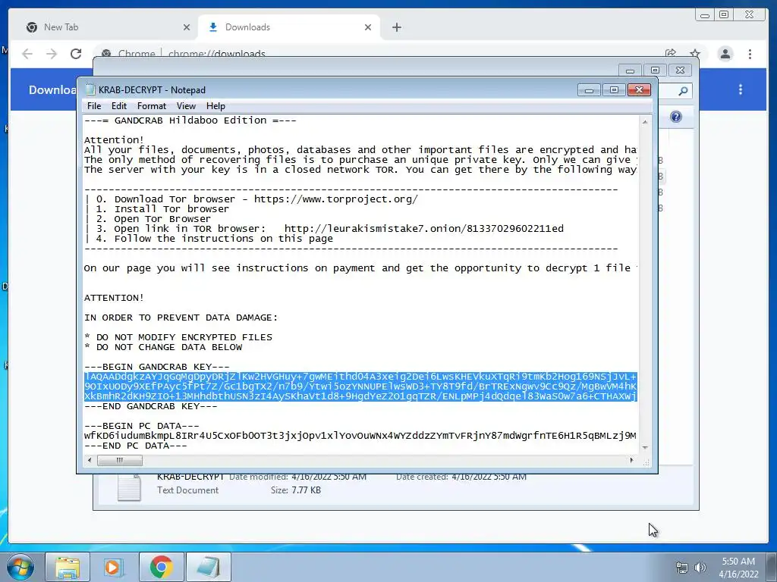Click the highlighted GANDCRAB key text
Image resolution: width=777 pixels, height=582 pixels.
tap(360, 386)
